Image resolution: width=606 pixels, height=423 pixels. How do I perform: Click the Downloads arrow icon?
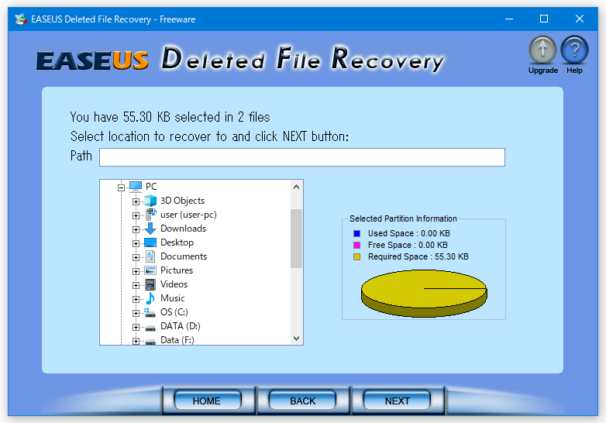[x=150, y=229]
